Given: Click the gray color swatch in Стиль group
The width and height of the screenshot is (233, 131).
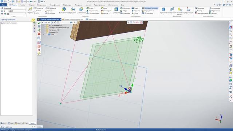Looking at the screenshot, I should tap(8, 14).
